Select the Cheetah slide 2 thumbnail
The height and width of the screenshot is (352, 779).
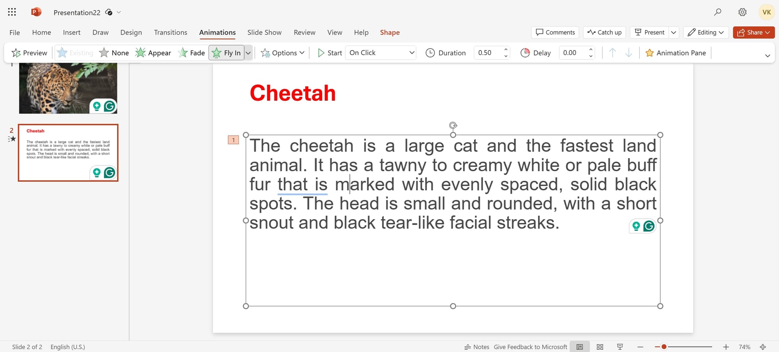click(68, 153)
